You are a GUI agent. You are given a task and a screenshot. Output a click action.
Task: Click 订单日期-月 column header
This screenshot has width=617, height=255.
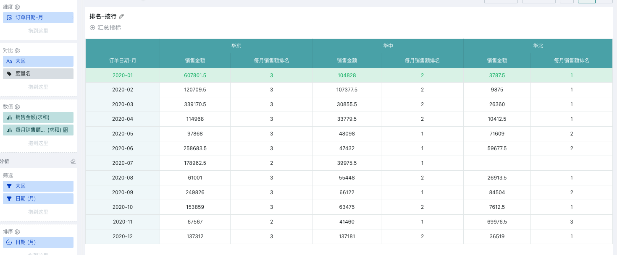[x=122, y=60]
